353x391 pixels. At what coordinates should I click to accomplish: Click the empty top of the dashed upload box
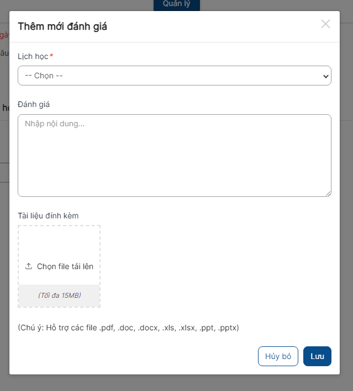59,242
